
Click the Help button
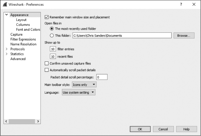pos(186,129)
